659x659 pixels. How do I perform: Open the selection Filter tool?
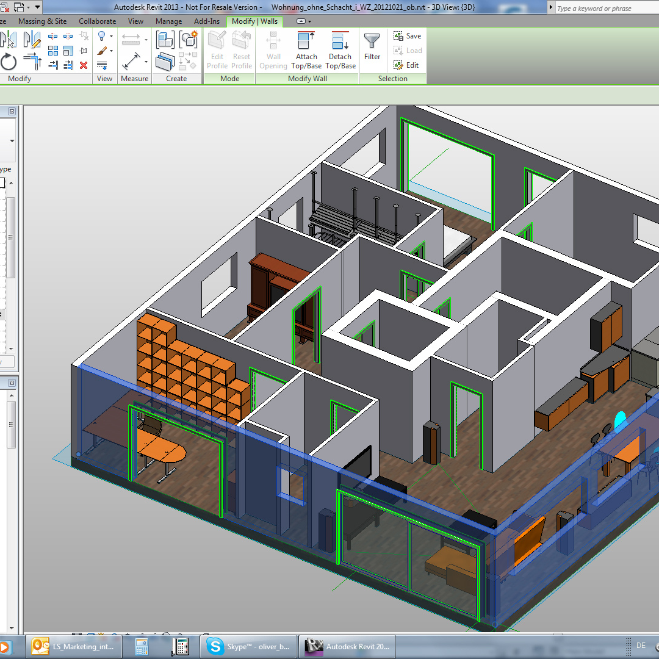tap(372, 48)
